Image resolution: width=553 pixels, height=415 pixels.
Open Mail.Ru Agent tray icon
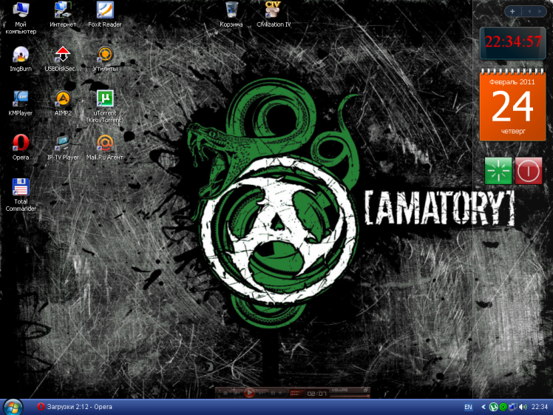tap(503, 407)
